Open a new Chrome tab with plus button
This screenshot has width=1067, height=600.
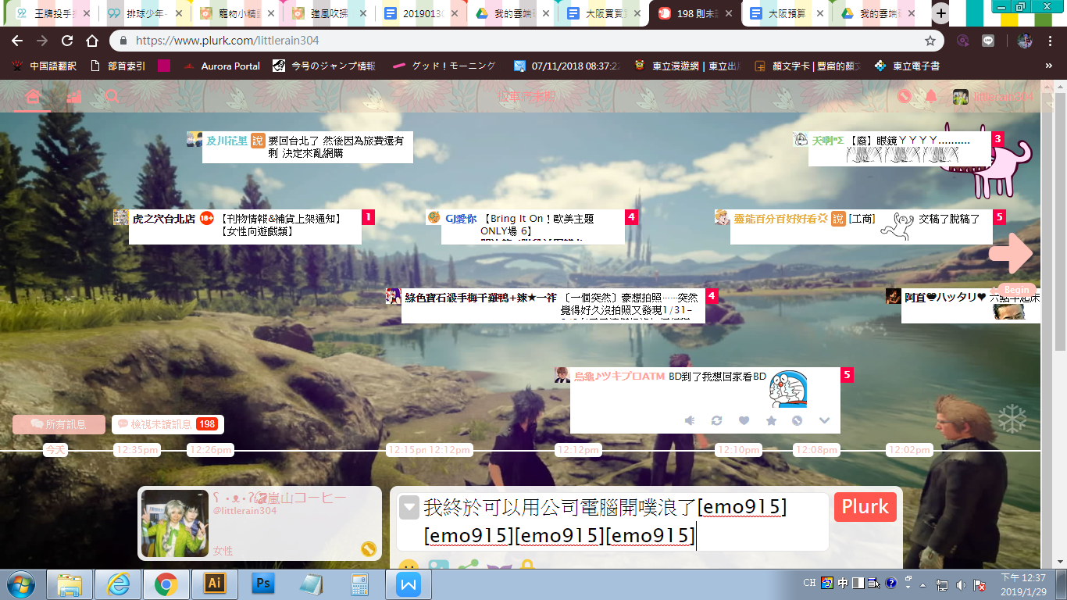(941, 13)
